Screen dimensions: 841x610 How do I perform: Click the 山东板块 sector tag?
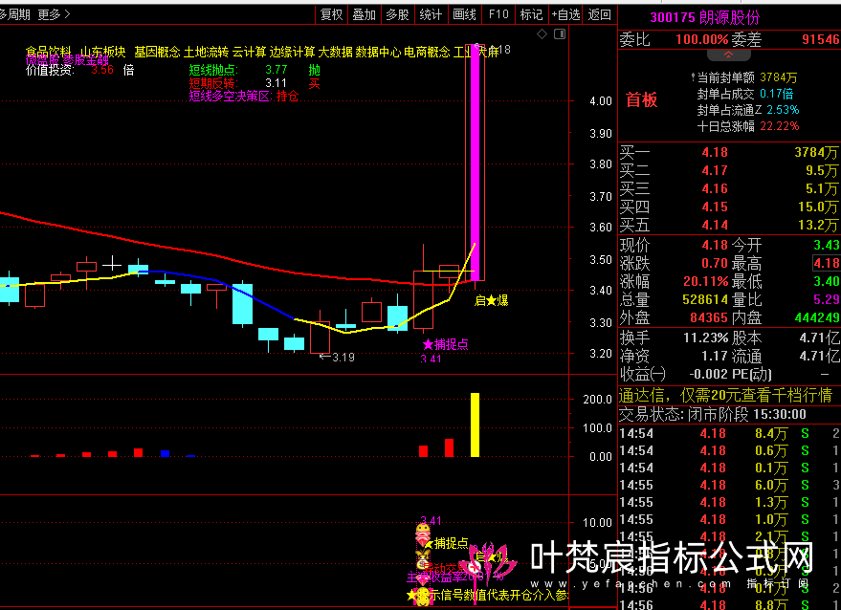tap(103, 52)
